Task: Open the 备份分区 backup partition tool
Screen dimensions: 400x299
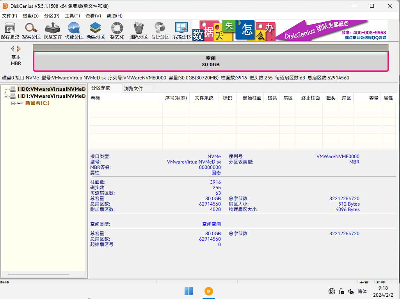Action: point(160,30)
